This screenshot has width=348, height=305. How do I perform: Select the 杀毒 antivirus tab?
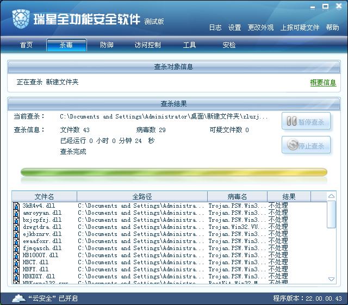click(66, 45)
